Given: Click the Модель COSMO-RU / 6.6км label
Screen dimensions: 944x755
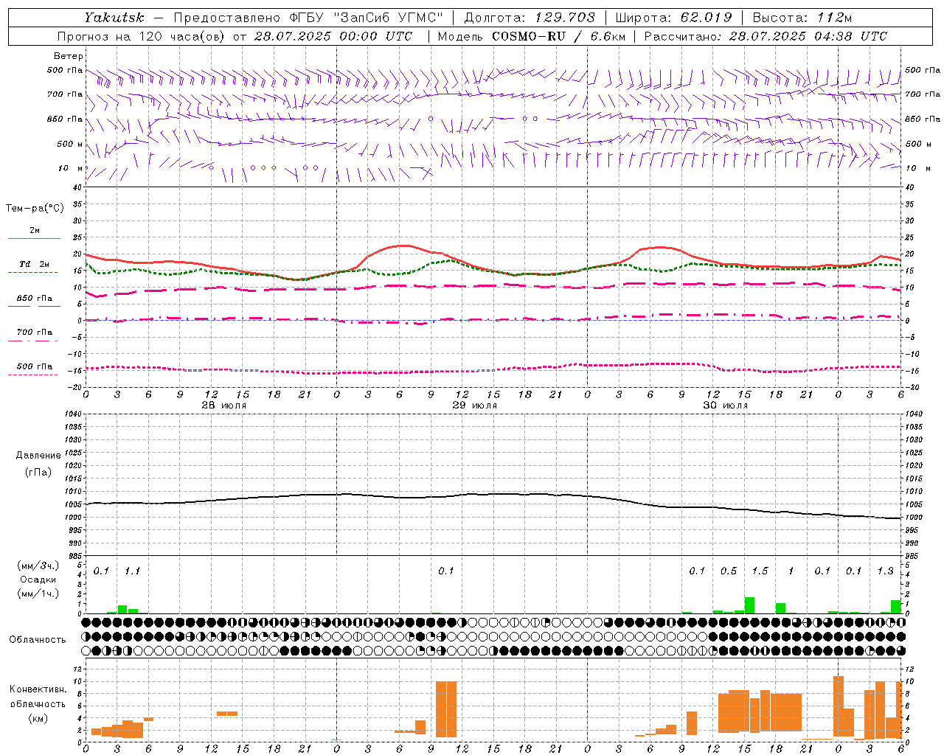Looking at the screenshot, I should tap(532, 36).
